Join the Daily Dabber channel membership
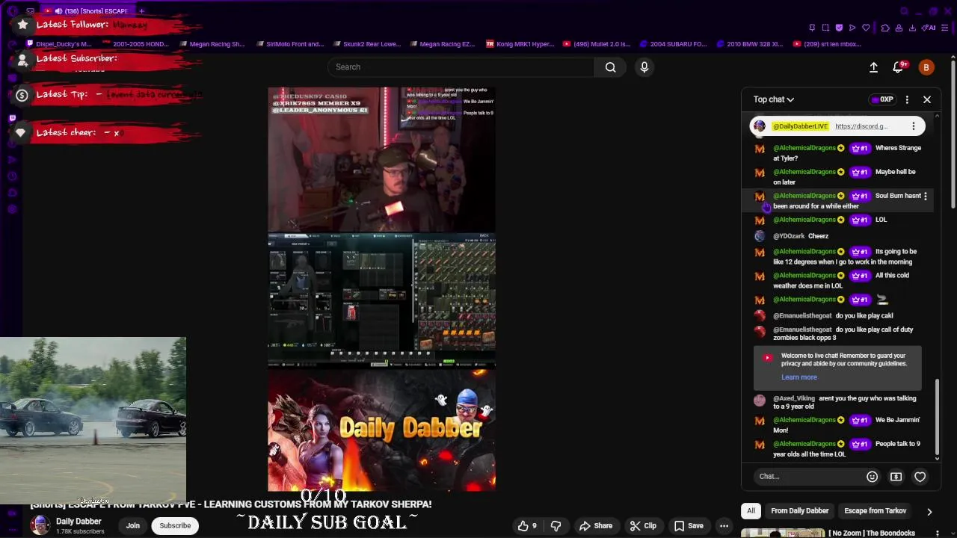 coord(132,526)
